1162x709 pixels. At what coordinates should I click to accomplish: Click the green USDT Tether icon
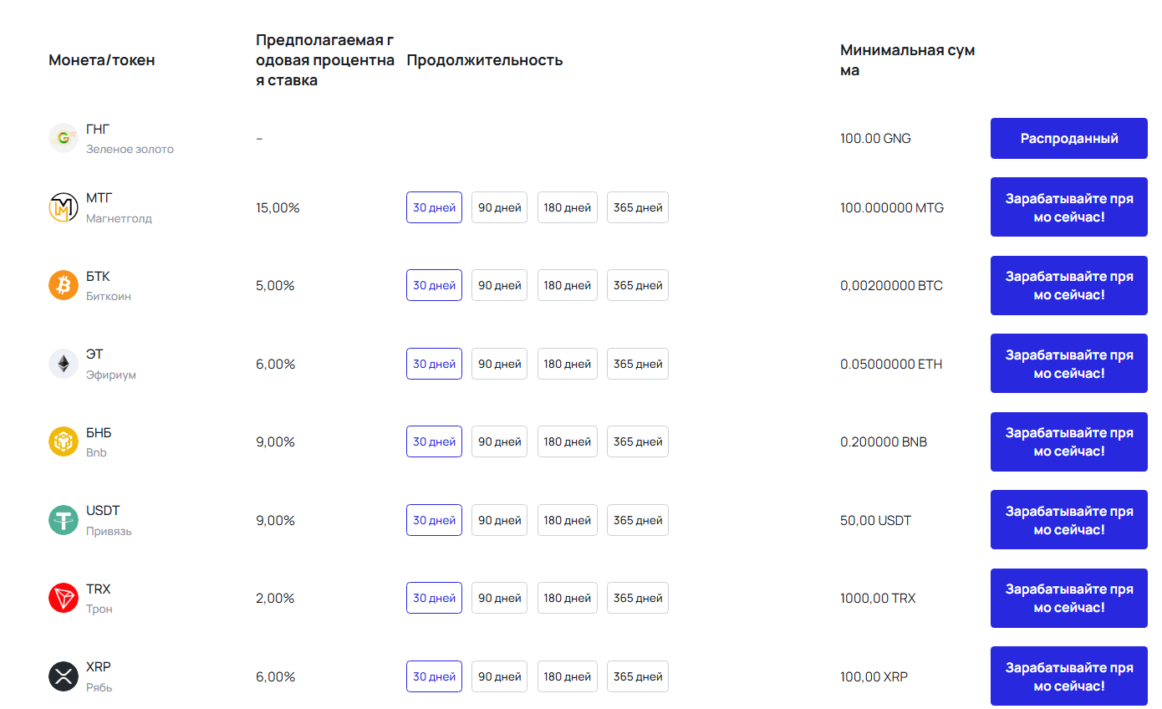(x=64, y=520)
